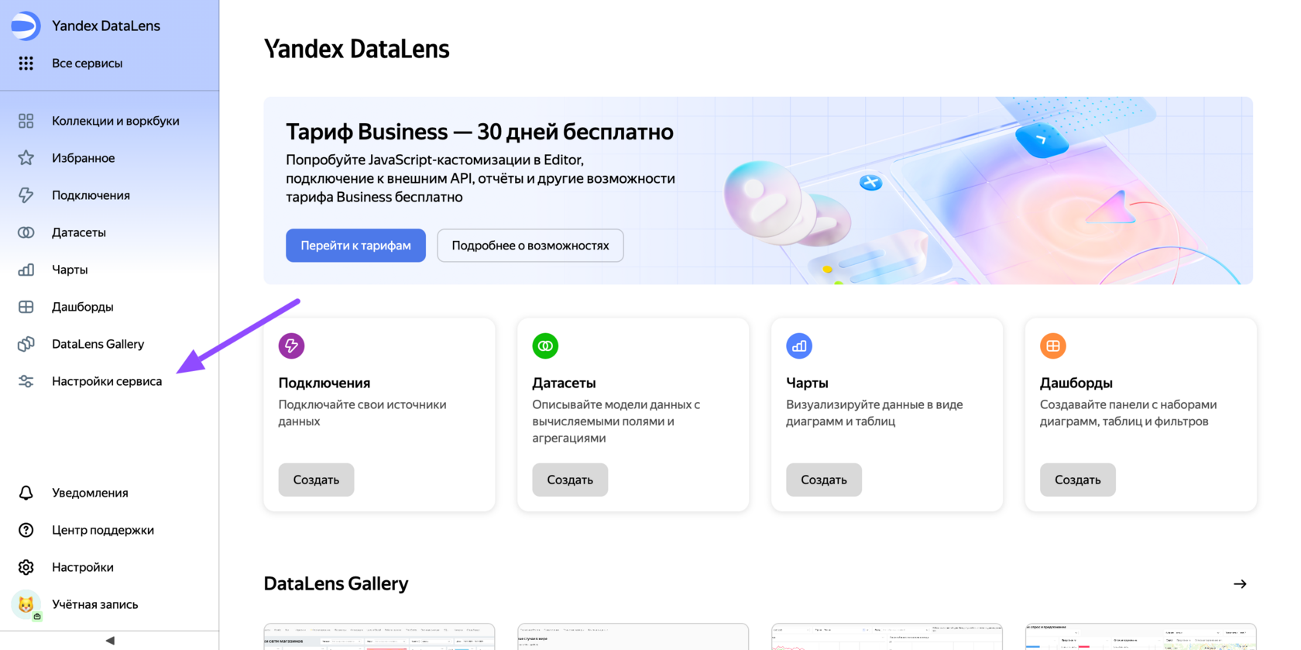
Task: Click the Datasets overlapping circles sidebar icon
Action: click(26, 232)
